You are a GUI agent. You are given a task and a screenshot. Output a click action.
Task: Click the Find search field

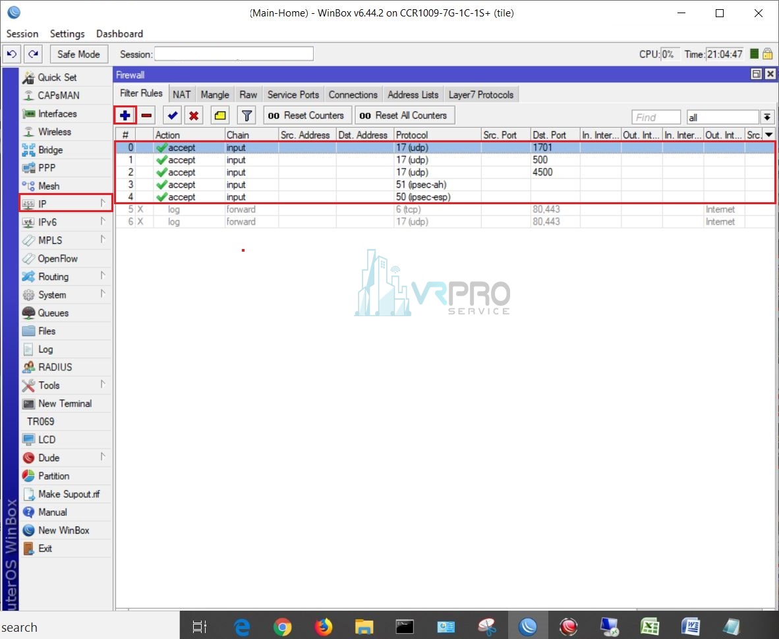656,117
